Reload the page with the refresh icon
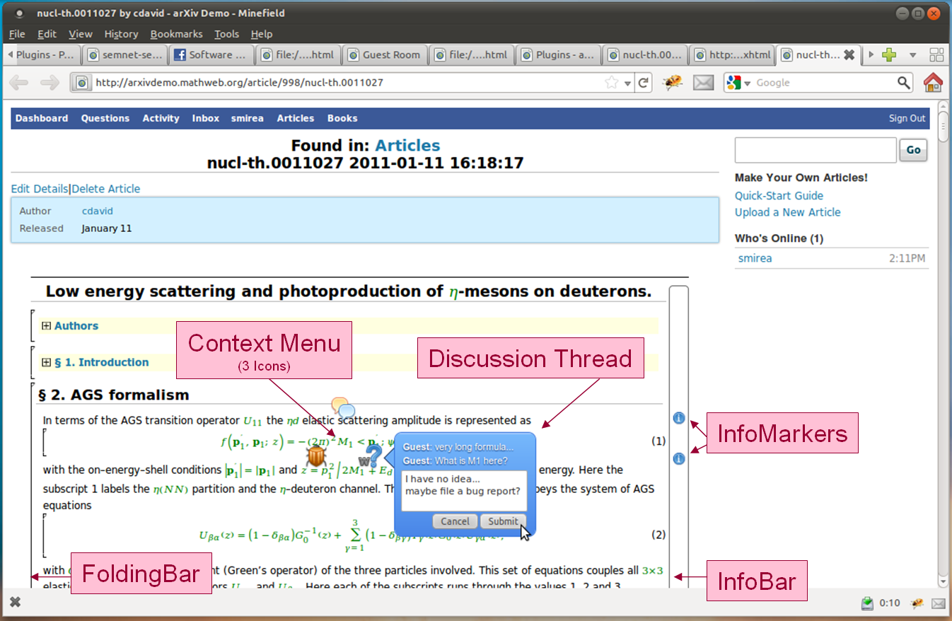This screenshot has height=621, width=952. click(644, 83)
